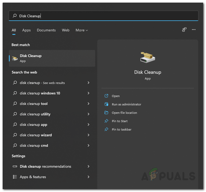Viewport: 206px width, 192px height.
Task: Click the 'disk cleanup app' suggestion
Action: tap(52, 125)
